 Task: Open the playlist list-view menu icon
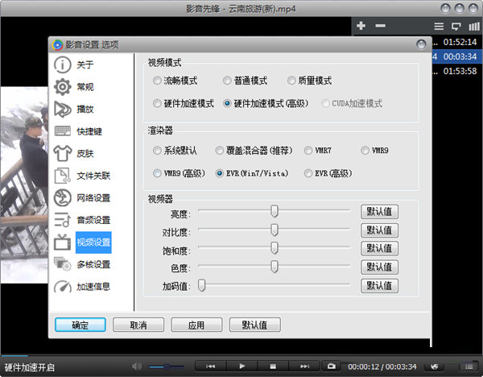pos(439,26)
